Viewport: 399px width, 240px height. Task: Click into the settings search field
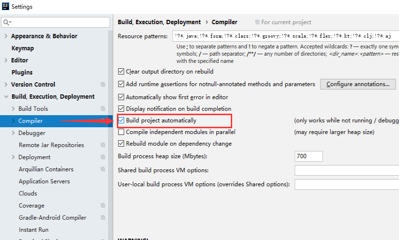click(x=55, y=22)
